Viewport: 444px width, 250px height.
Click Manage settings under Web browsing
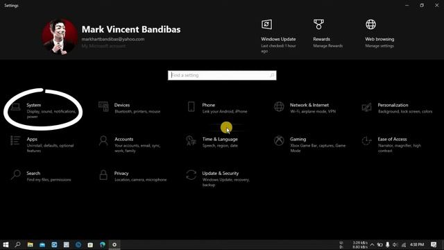pos(379,46)
